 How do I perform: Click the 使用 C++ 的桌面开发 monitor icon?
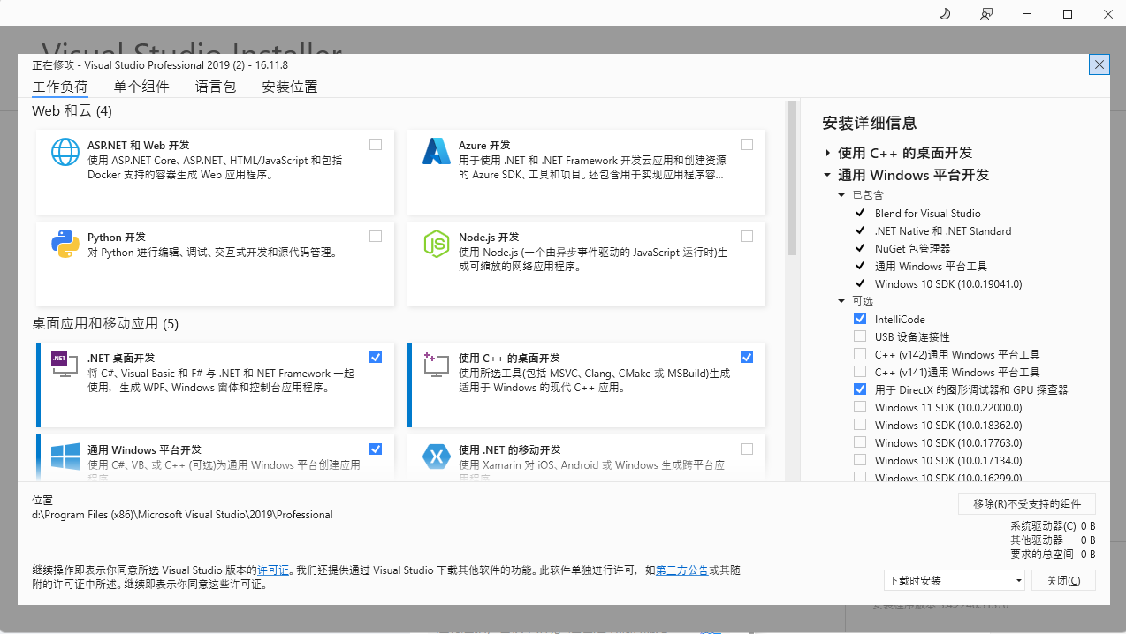pyautogui.click(x=437, y=364)
